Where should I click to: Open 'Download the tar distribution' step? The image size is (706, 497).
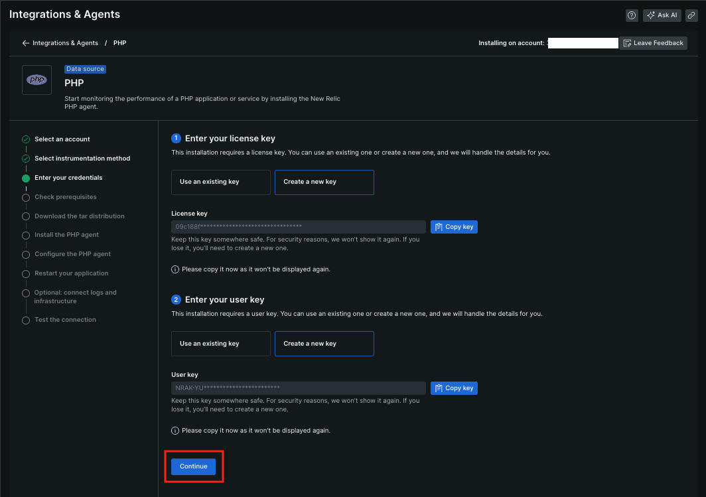click(x=80, y=216)
